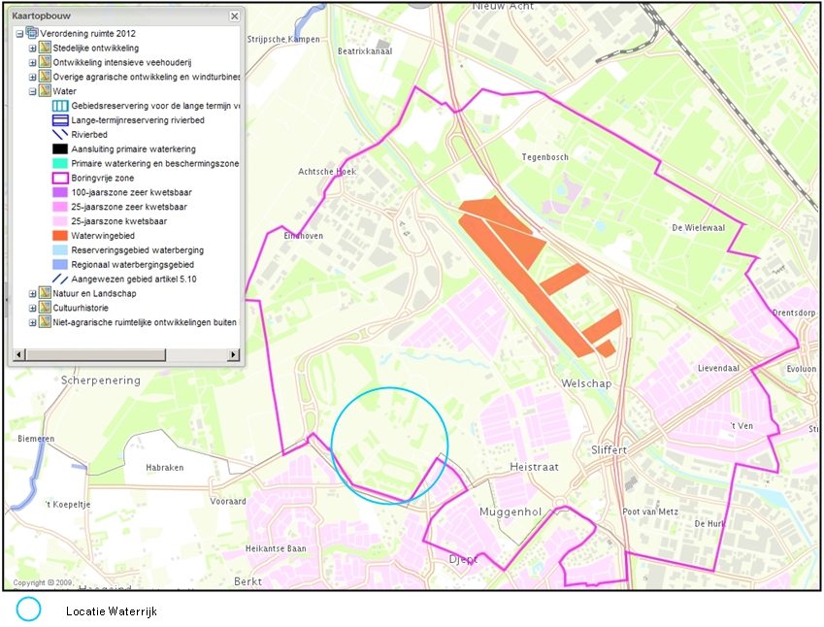Screen dimensions: 824x627
Task: Select the Waterwingebied legend entry text
Action: (101, 236)
